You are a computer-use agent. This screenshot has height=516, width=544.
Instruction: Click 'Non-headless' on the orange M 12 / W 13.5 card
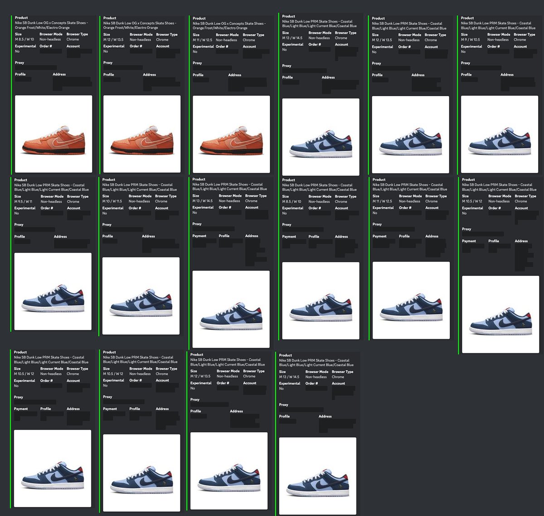click(x=140, y=40)
